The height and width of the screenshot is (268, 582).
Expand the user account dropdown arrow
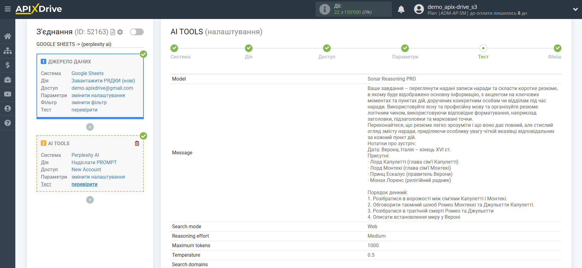[x=575, y=9]
